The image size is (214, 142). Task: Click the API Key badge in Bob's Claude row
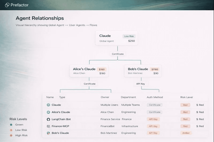click(x=153, y=133)
